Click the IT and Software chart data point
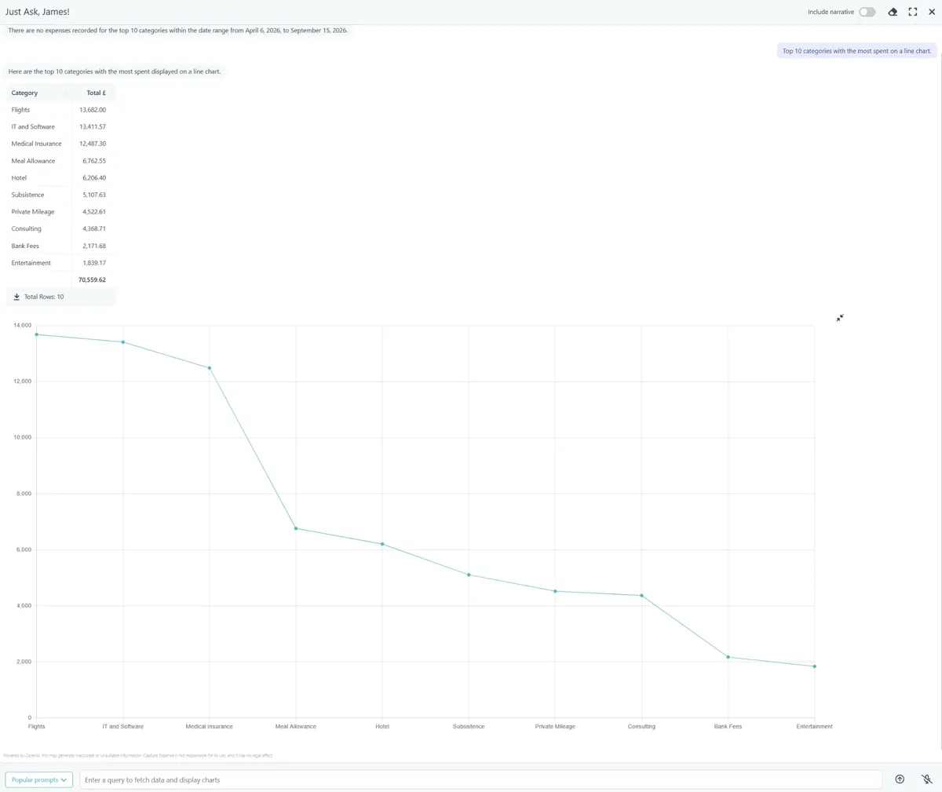The image size is (942, 792). pyautogui.click(x=123, y=342)
